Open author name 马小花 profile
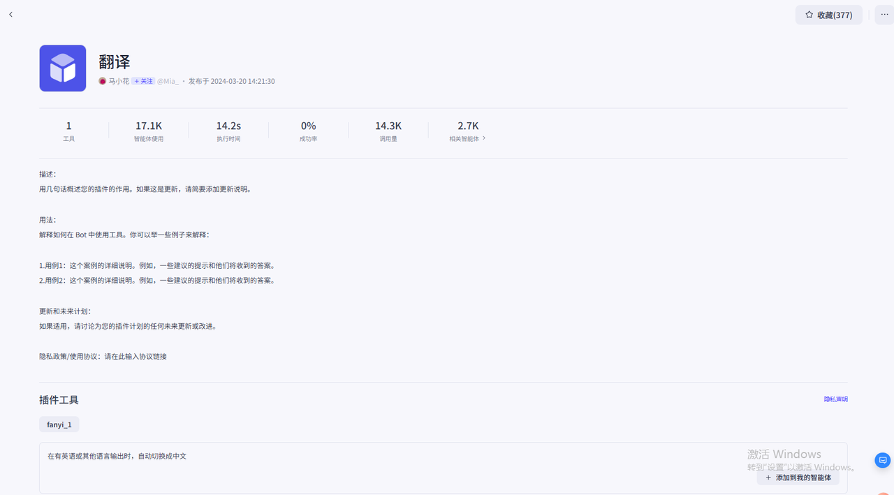This screenshot has width=894, height=495. point(119,81)
